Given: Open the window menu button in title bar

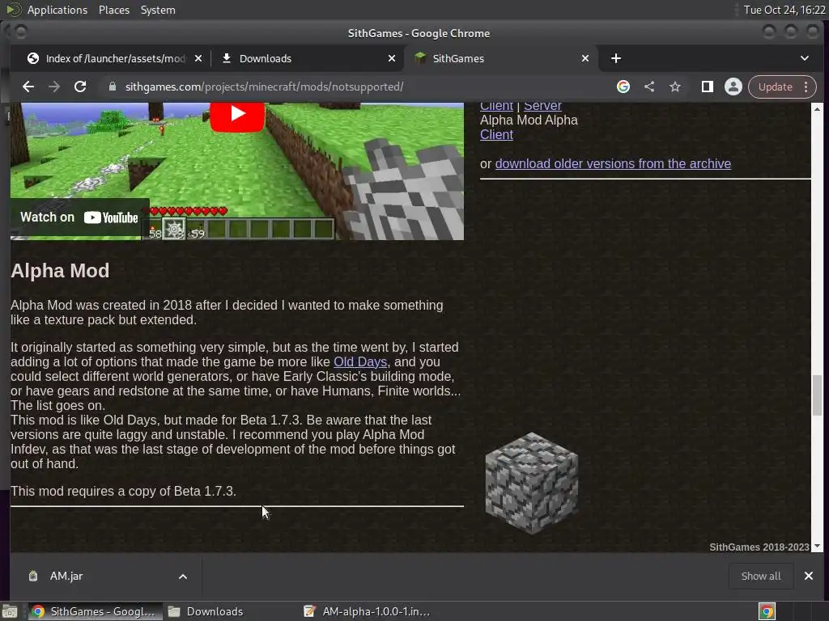Looking at the screenshot, I should [x=21, y=32].
